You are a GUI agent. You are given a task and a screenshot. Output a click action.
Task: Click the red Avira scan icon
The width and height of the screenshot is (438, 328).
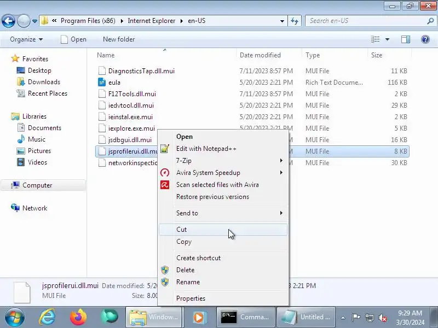point(165,185)
